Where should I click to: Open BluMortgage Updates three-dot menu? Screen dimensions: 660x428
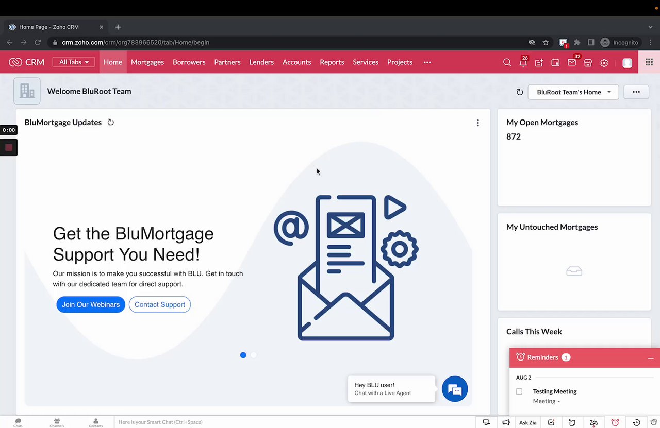pos(478,123)
